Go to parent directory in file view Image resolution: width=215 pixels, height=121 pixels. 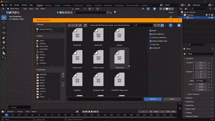pos(77,26)
